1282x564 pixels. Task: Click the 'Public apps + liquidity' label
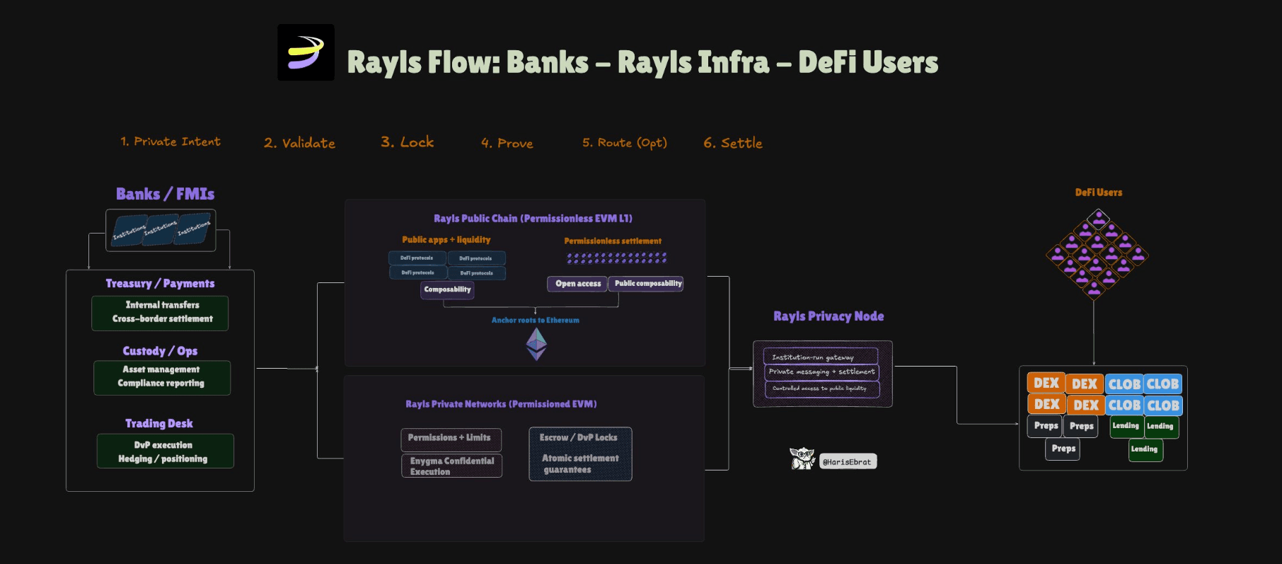click(446, 240)
